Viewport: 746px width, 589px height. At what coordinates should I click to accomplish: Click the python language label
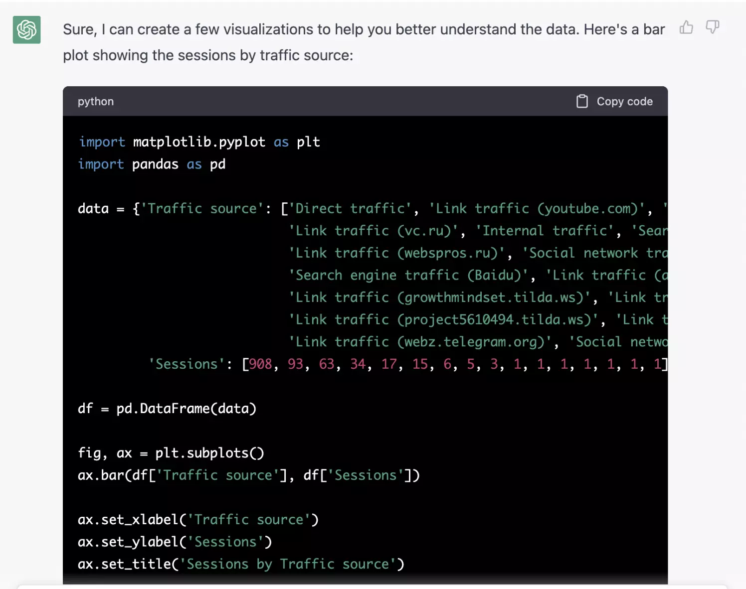point(96,102)
